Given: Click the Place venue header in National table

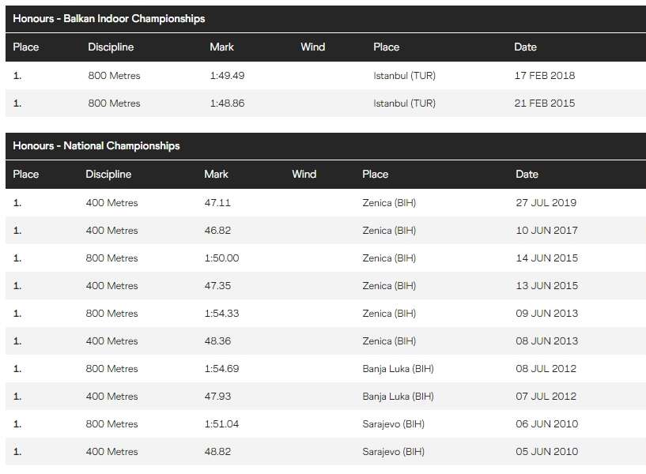Looking at the screenshot, I should click(375, 174).
